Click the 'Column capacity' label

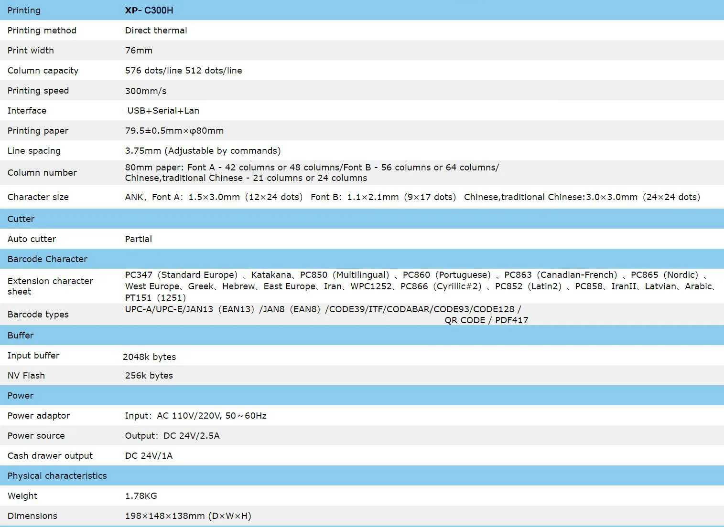pyautogui.click(x=43, y=71)
